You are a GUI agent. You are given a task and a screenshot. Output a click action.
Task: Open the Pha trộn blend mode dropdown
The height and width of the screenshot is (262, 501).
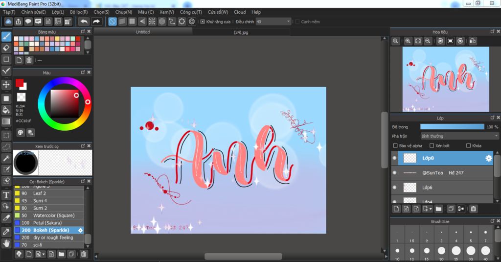pos(459,136)
